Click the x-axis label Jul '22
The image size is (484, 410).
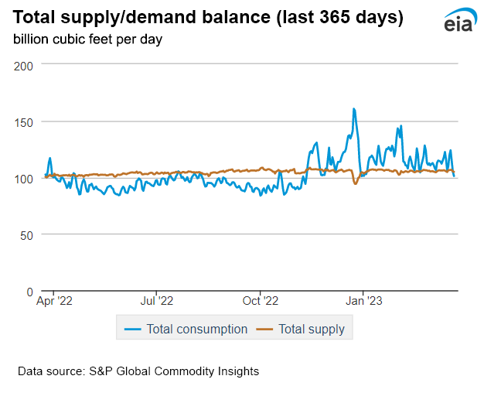[x=157, y=301]
